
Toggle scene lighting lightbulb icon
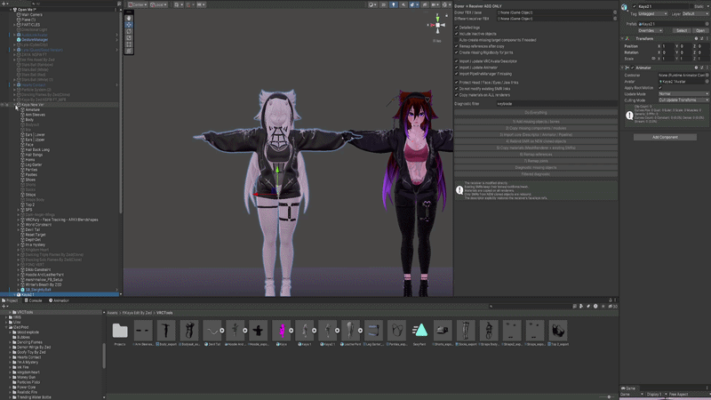click(x=393, y=4)
